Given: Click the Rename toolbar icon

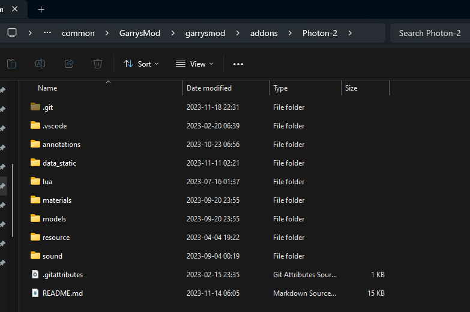Looking at the screenshot, I should click(40, 64).
